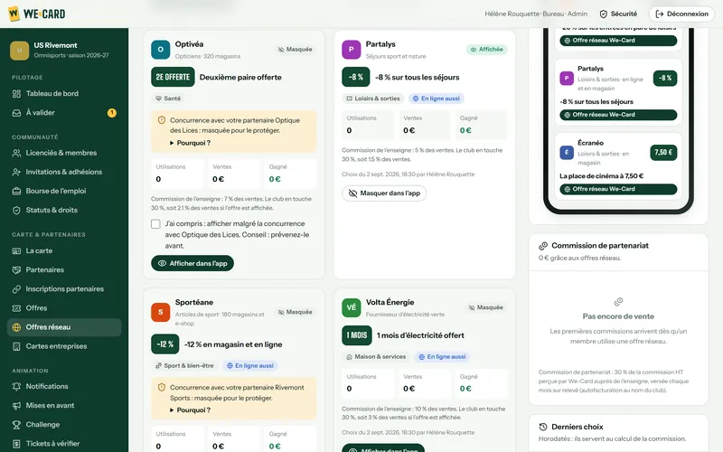
Task: Click the Optivéa O logo
Action: tap(161, 50)
